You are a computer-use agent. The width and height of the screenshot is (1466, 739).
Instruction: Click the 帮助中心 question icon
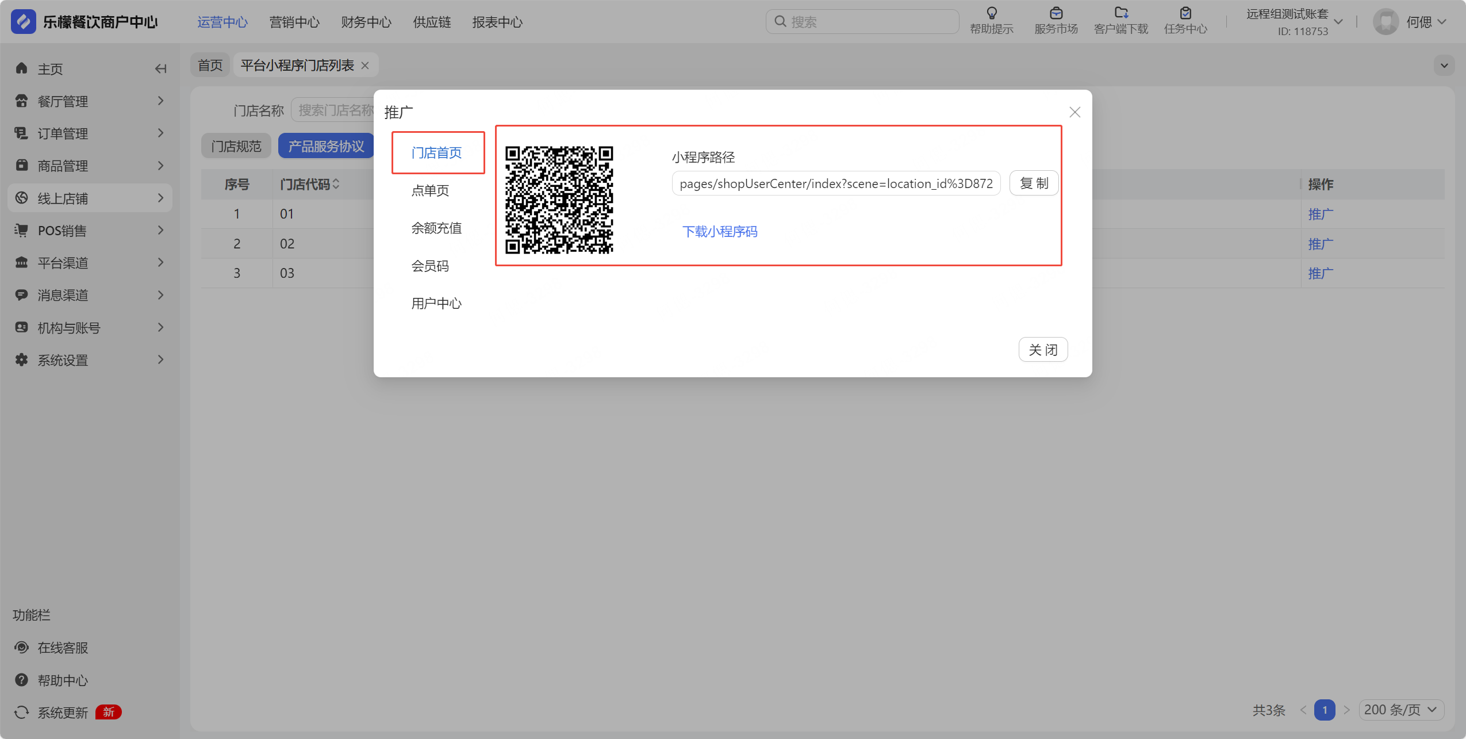tap(22, 680)
